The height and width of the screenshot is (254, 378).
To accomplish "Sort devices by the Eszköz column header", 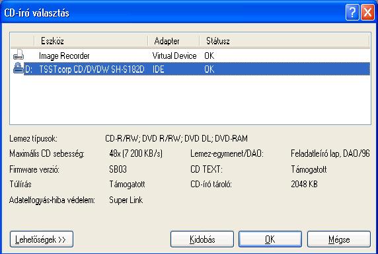I will [x=91, y=41].
